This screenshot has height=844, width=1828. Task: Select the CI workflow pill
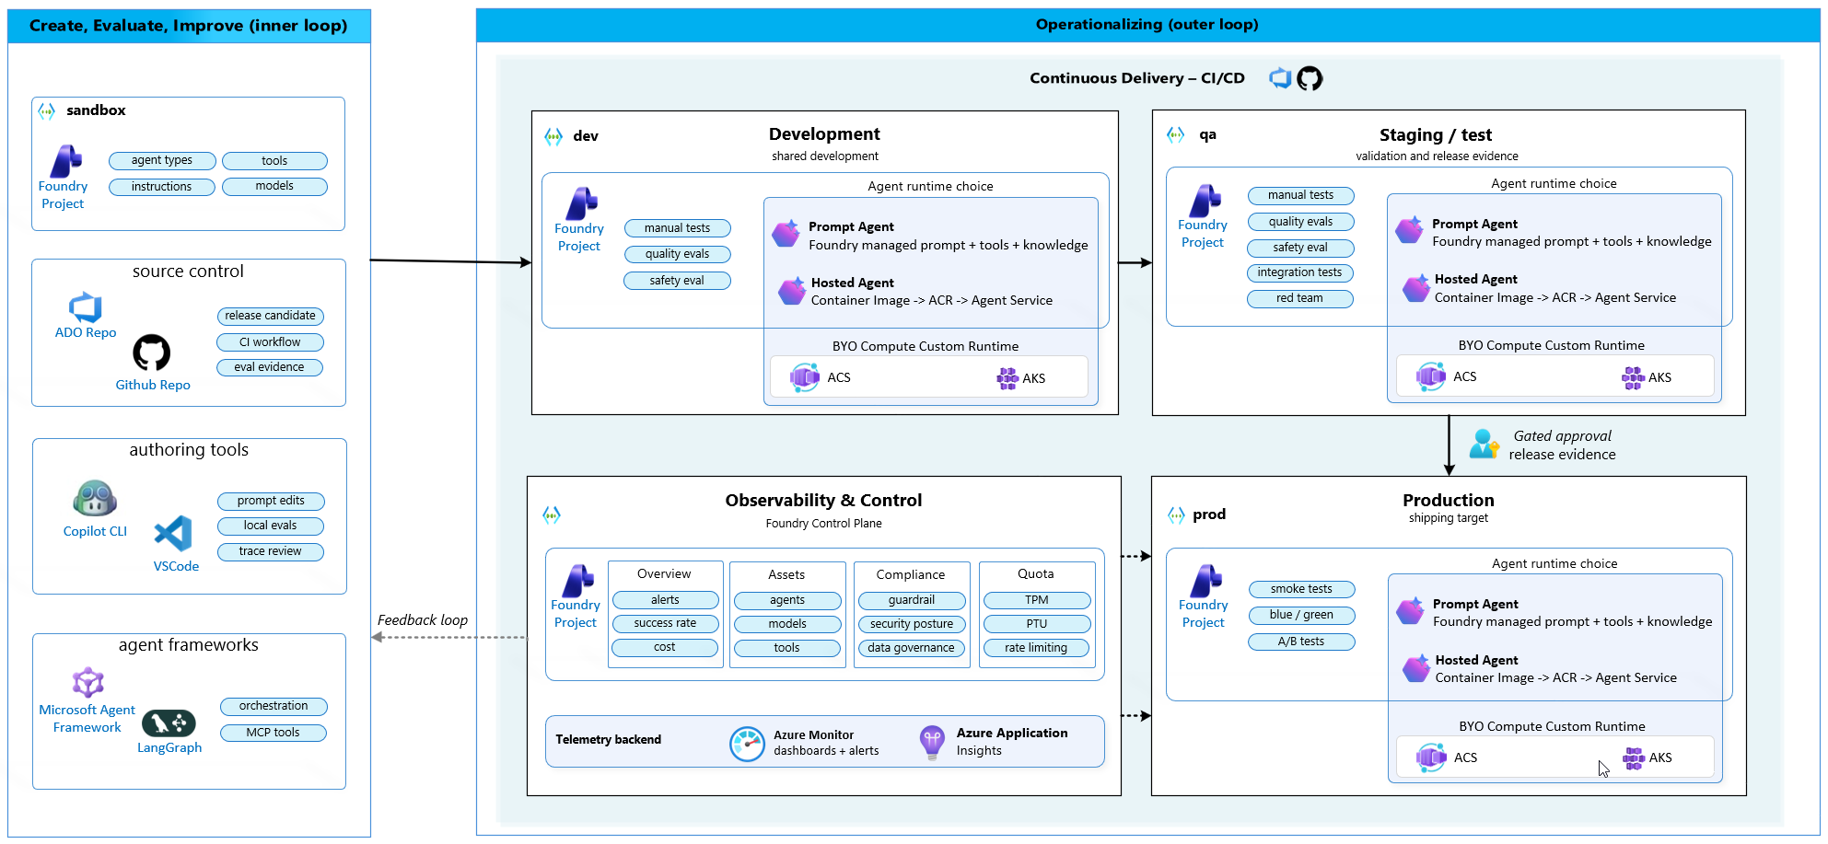click(270, 342)
